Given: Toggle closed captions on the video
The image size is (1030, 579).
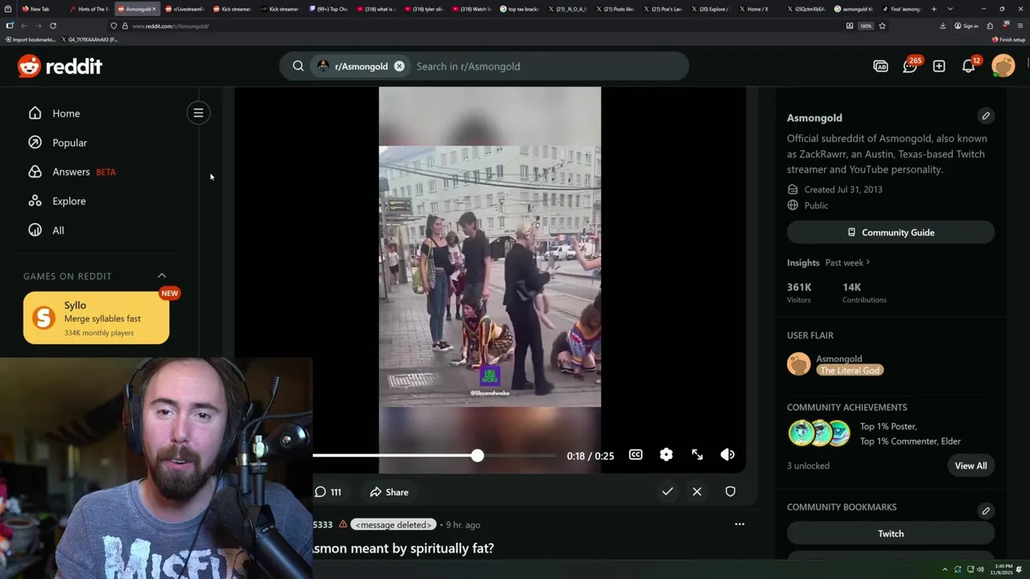Looking at the screenshot, I should [x=636, y=454].
